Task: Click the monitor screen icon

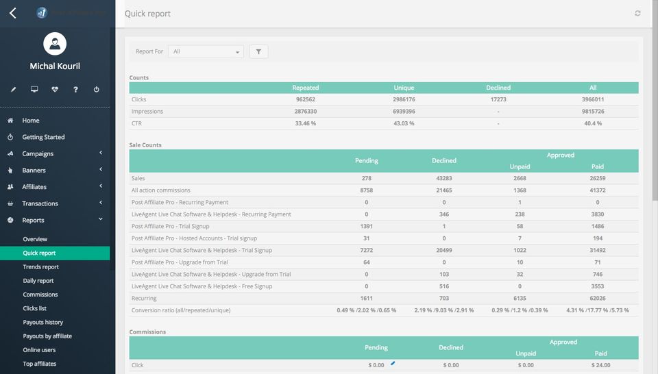Action: click(34, 89)
